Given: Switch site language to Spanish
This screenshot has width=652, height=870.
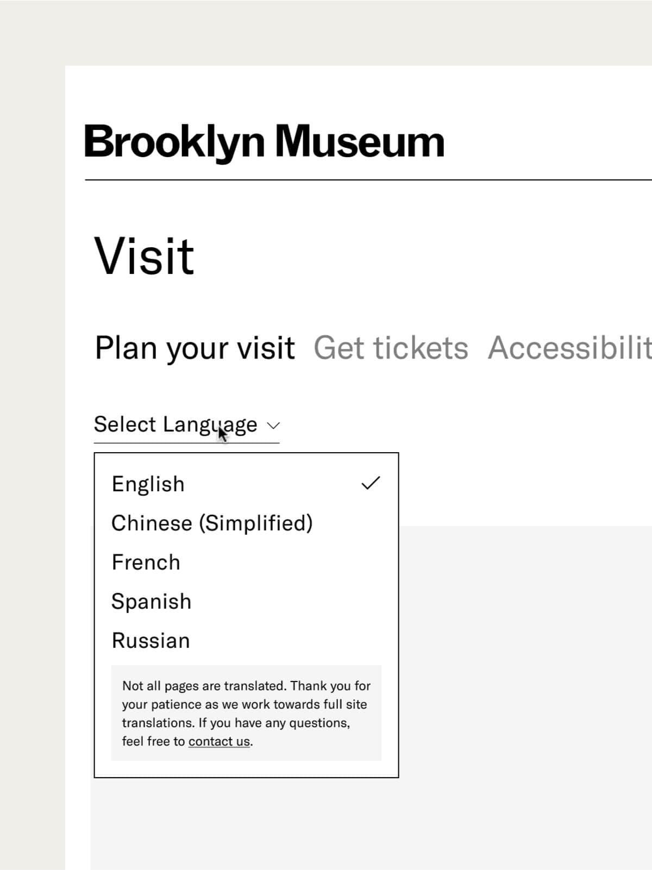Looking at the screenshot, I should coord(151,602).
